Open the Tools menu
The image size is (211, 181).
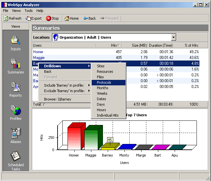(29, 11)
